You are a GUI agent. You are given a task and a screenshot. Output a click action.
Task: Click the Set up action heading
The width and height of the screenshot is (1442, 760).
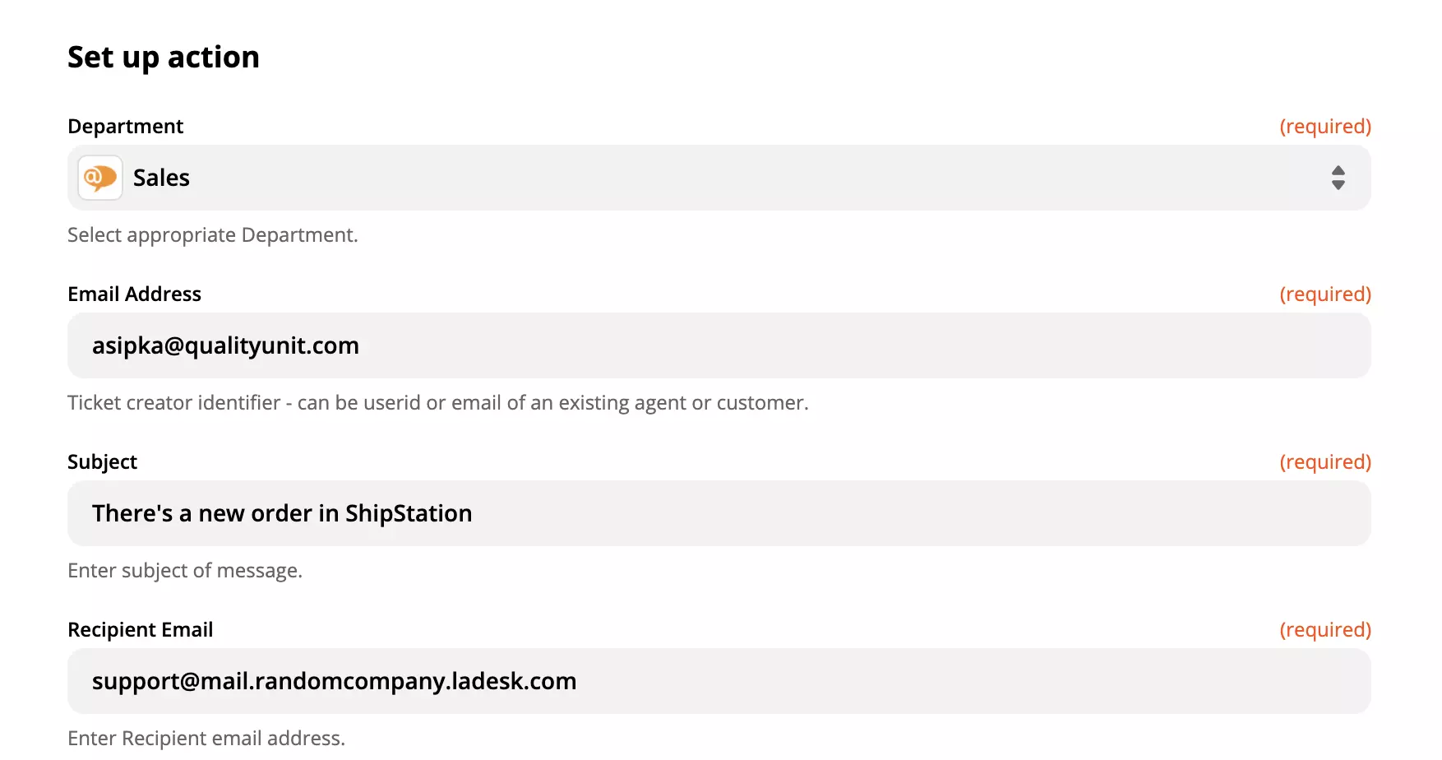(x=163, y=56)
